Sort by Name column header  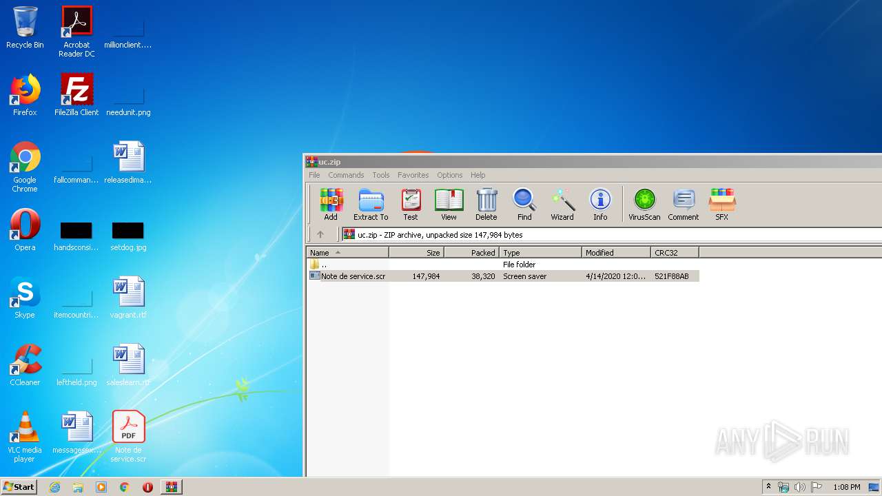[x=348, y=253]
